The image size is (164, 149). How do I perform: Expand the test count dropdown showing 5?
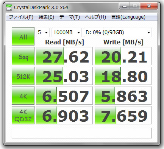tap(43, 33)
